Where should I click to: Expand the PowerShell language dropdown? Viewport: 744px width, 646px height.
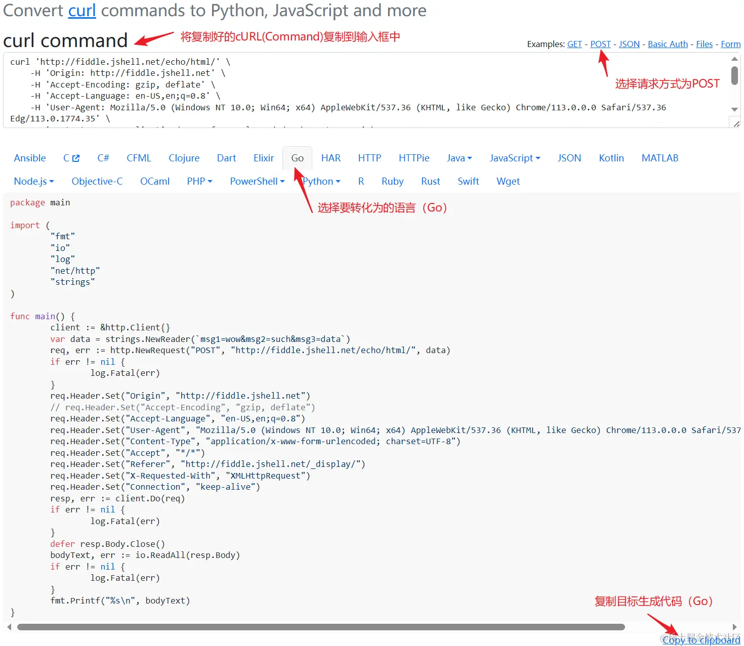pyautogui.click(x=257, y=182)
